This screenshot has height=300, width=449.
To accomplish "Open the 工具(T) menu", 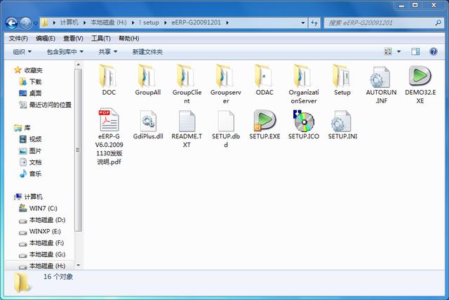I will (101, 38).
